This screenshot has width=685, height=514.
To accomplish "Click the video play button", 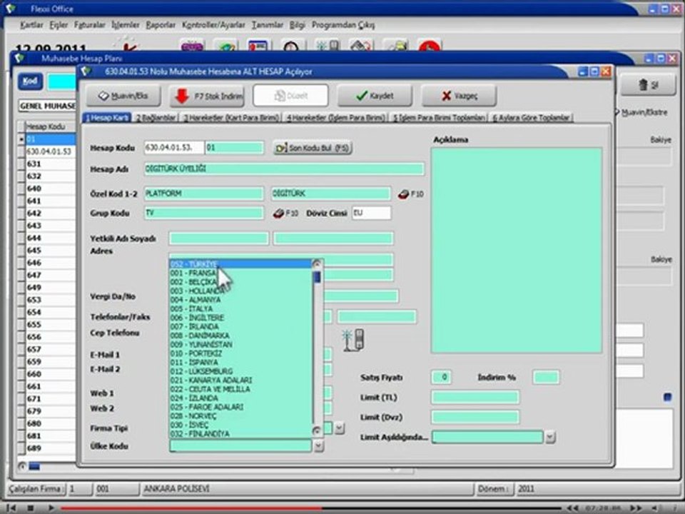I will click(51, 508).
